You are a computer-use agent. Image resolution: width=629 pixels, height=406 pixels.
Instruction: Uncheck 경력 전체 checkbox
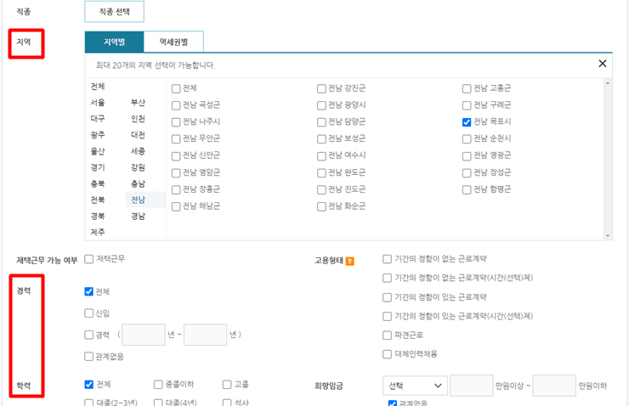click(x=88, y=292)
